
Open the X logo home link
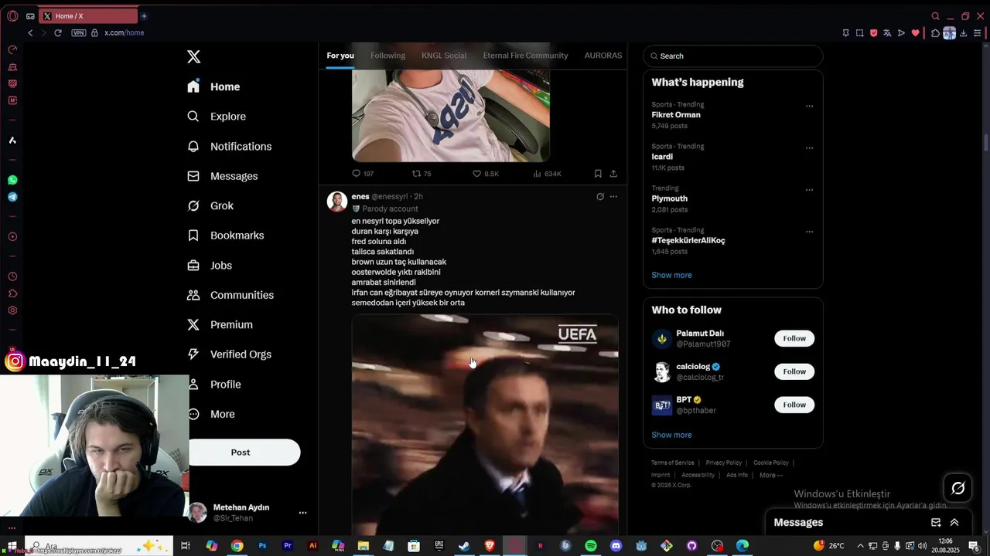pyautogui.click(x=193, y=56)
